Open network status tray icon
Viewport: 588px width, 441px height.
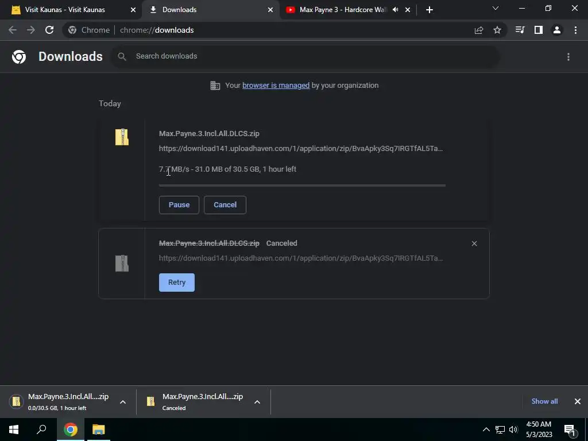point(500,430)
